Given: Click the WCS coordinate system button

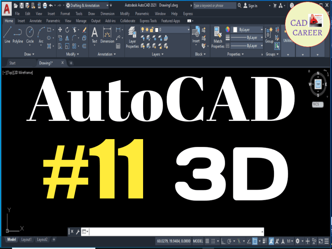Looking at the screenshot, I should [318, 104].
